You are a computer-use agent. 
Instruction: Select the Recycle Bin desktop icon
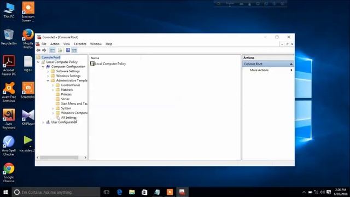9,37
